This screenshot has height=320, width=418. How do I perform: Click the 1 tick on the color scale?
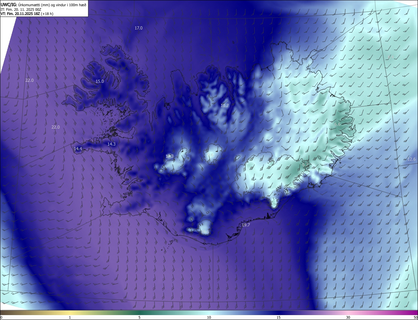pyautogui.click(x=70, y=317)
